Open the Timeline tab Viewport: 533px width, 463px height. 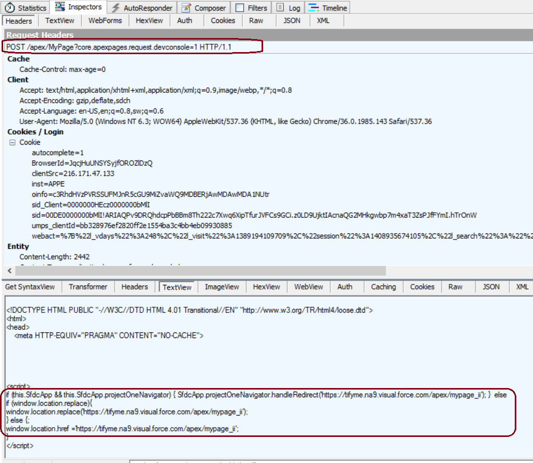(328, 7)
